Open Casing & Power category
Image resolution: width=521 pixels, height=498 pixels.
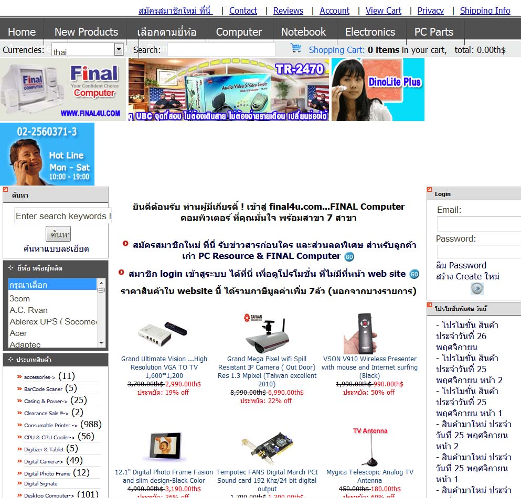(x=46, y=401)
